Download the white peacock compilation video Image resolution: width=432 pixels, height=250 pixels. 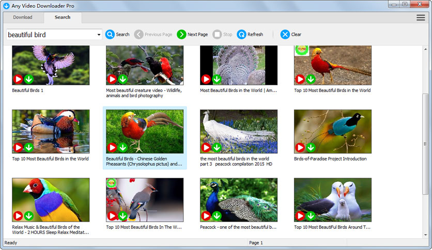coord(217,148)
